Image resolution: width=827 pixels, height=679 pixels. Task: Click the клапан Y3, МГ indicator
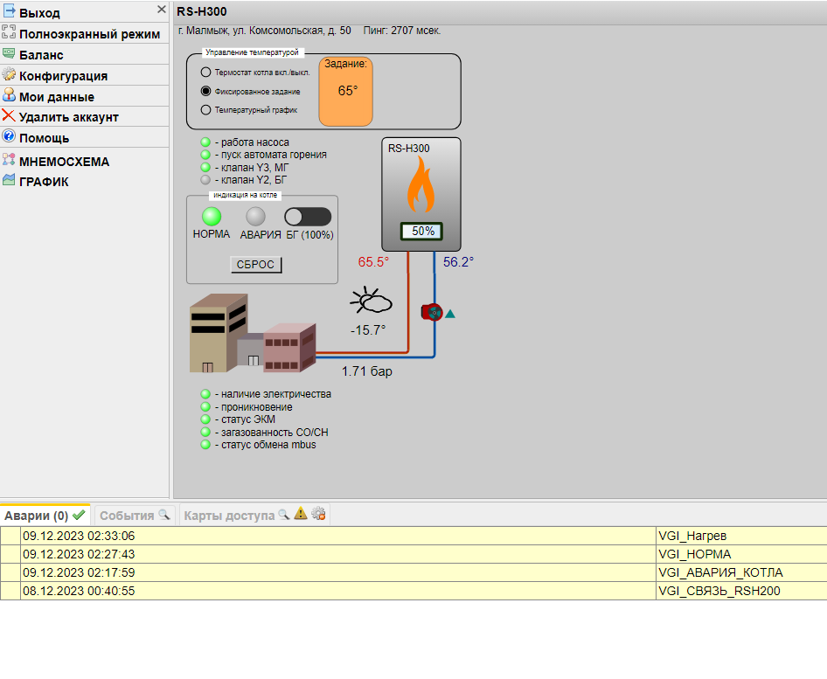point(205,168)
